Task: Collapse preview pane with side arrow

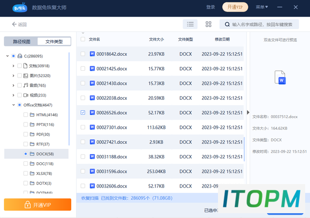Action: pyautogui.click(x=248, y=112)
